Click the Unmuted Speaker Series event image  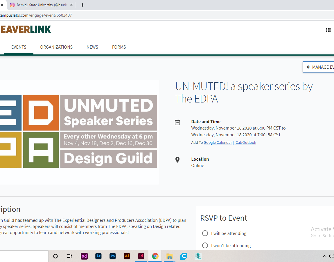[79, 131]
